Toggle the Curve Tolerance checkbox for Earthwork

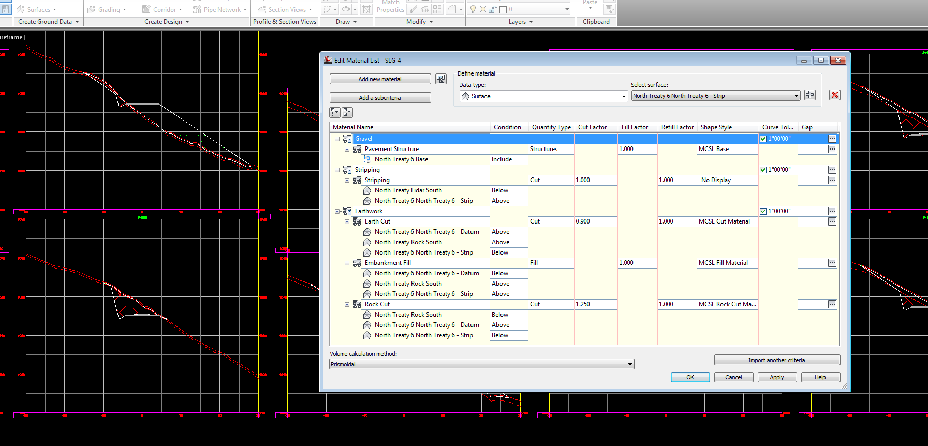(763, 211)
